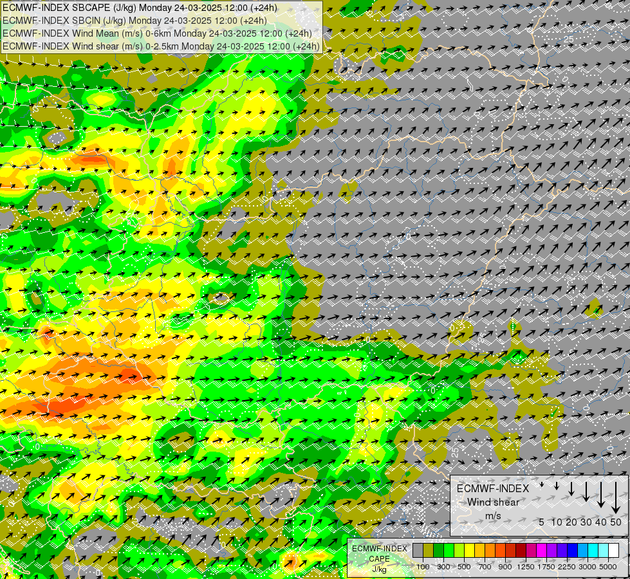Screen dimensions: 630x579
Task: Click the Wind shear legend value 5
Action: tap(542, 522)
